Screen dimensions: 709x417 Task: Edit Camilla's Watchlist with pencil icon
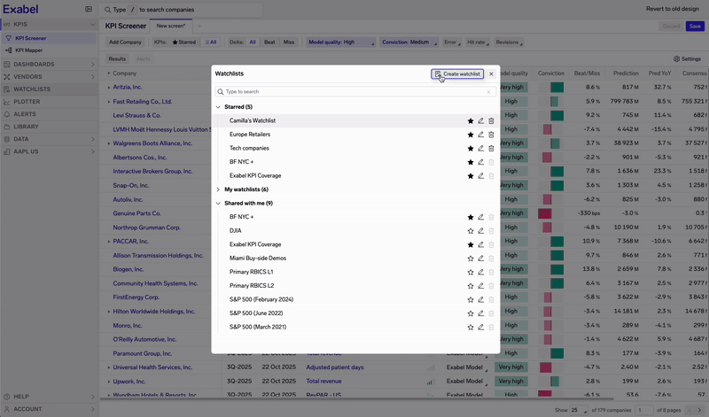(x=480, y=121)
